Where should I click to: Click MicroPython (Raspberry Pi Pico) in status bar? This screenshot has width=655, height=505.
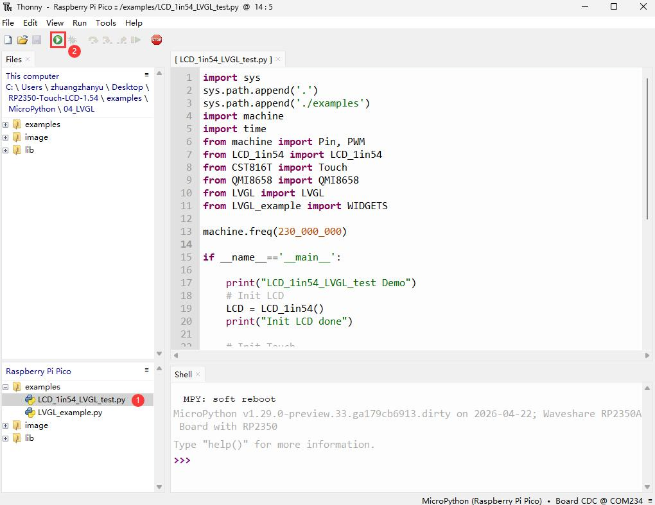tap(482, 501)
